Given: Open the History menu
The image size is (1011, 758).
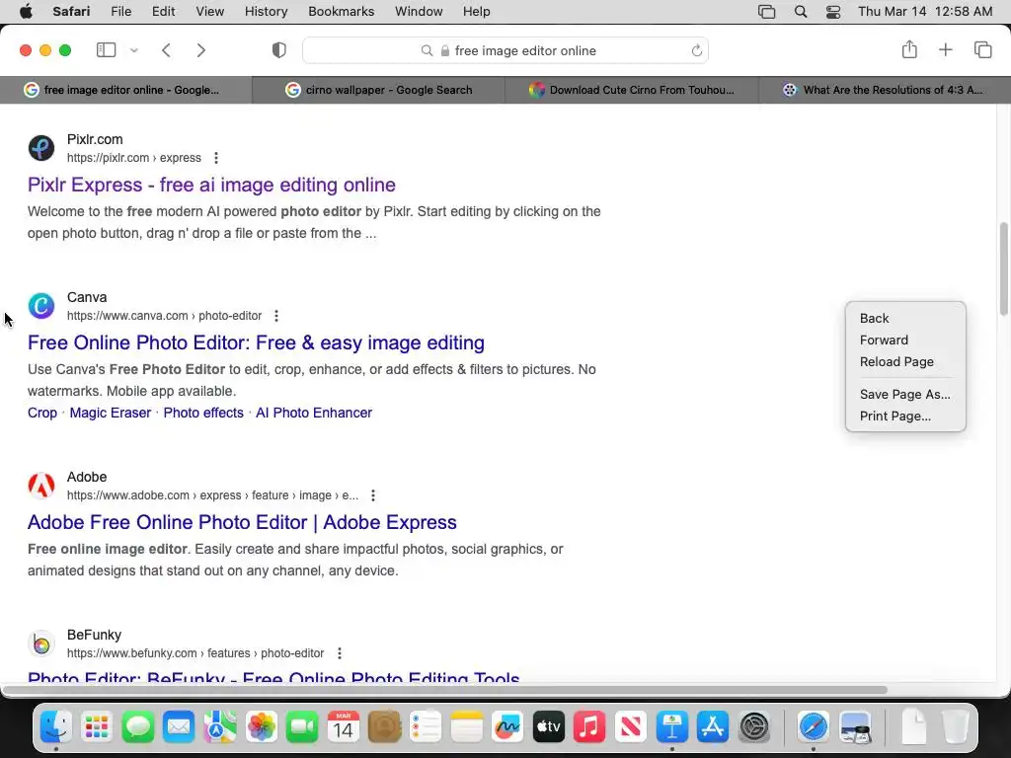Looking at the screenshot, I should click(x=266, y=12).
